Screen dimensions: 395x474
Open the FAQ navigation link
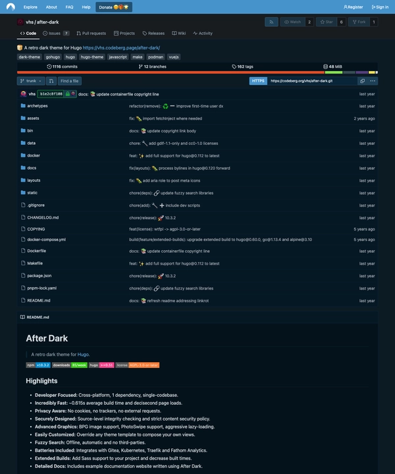click(69, 7)
